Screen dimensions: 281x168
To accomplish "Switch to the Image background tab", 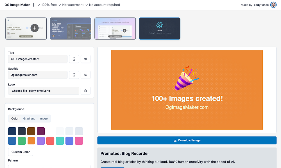I will tap(44, 118).
